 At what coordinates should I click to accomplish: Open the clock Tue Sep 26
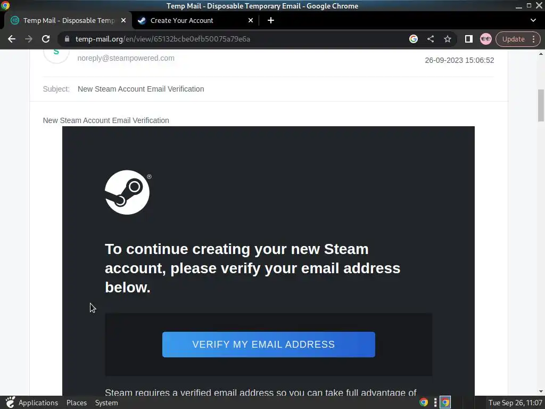coord(515,403)
